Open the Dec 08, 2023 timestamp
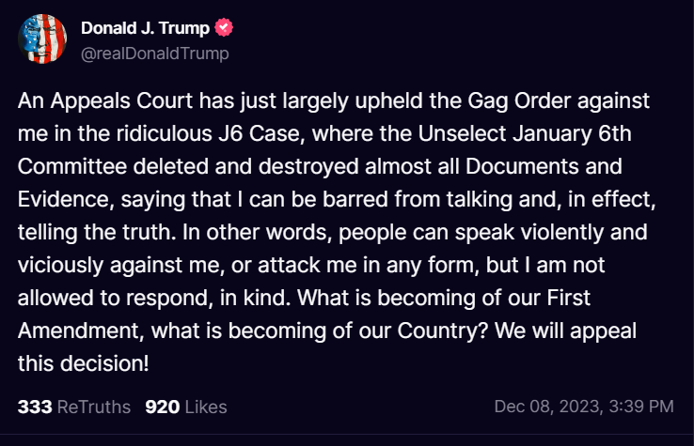The height and width of the screenshot is (446, 694). (x=584, y=407)
